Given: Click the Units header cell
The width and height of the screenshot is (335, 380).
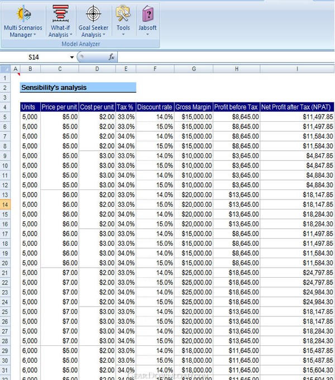Looking at the screenshot, I should pyautogui.click(x=30, y=107).
